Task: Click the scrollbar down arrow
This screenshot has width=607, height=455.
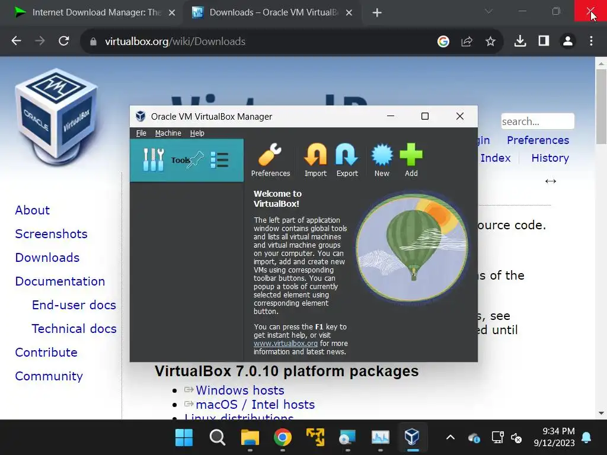Action: pyautogui.click(x=601, y=413)
